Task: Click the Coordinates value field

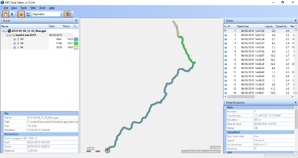Action: (274, 116)
